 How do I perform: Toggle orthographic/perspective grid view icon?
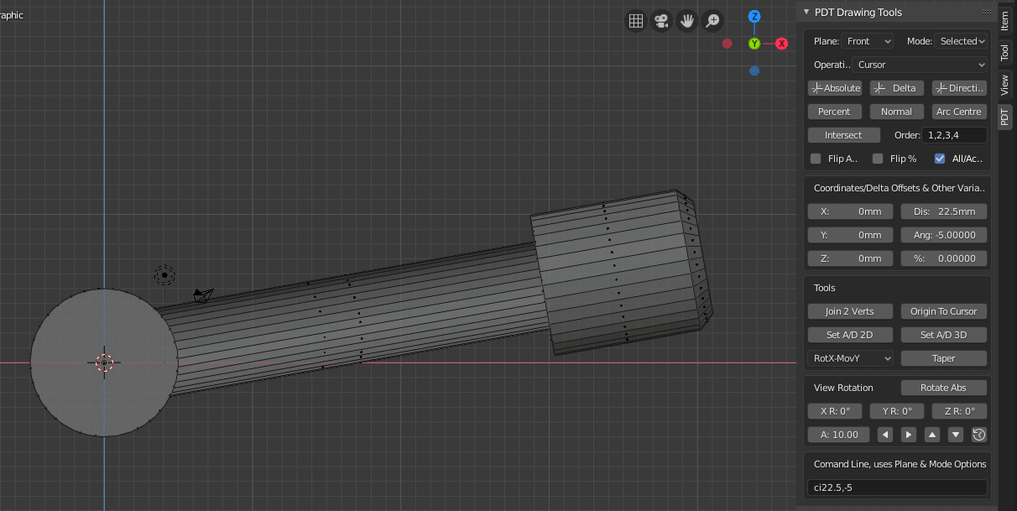point(636,21)
